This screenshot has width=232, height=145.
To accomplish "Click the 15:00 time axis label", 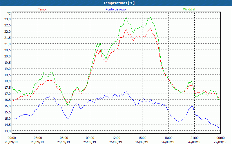I will coord(142,138).
